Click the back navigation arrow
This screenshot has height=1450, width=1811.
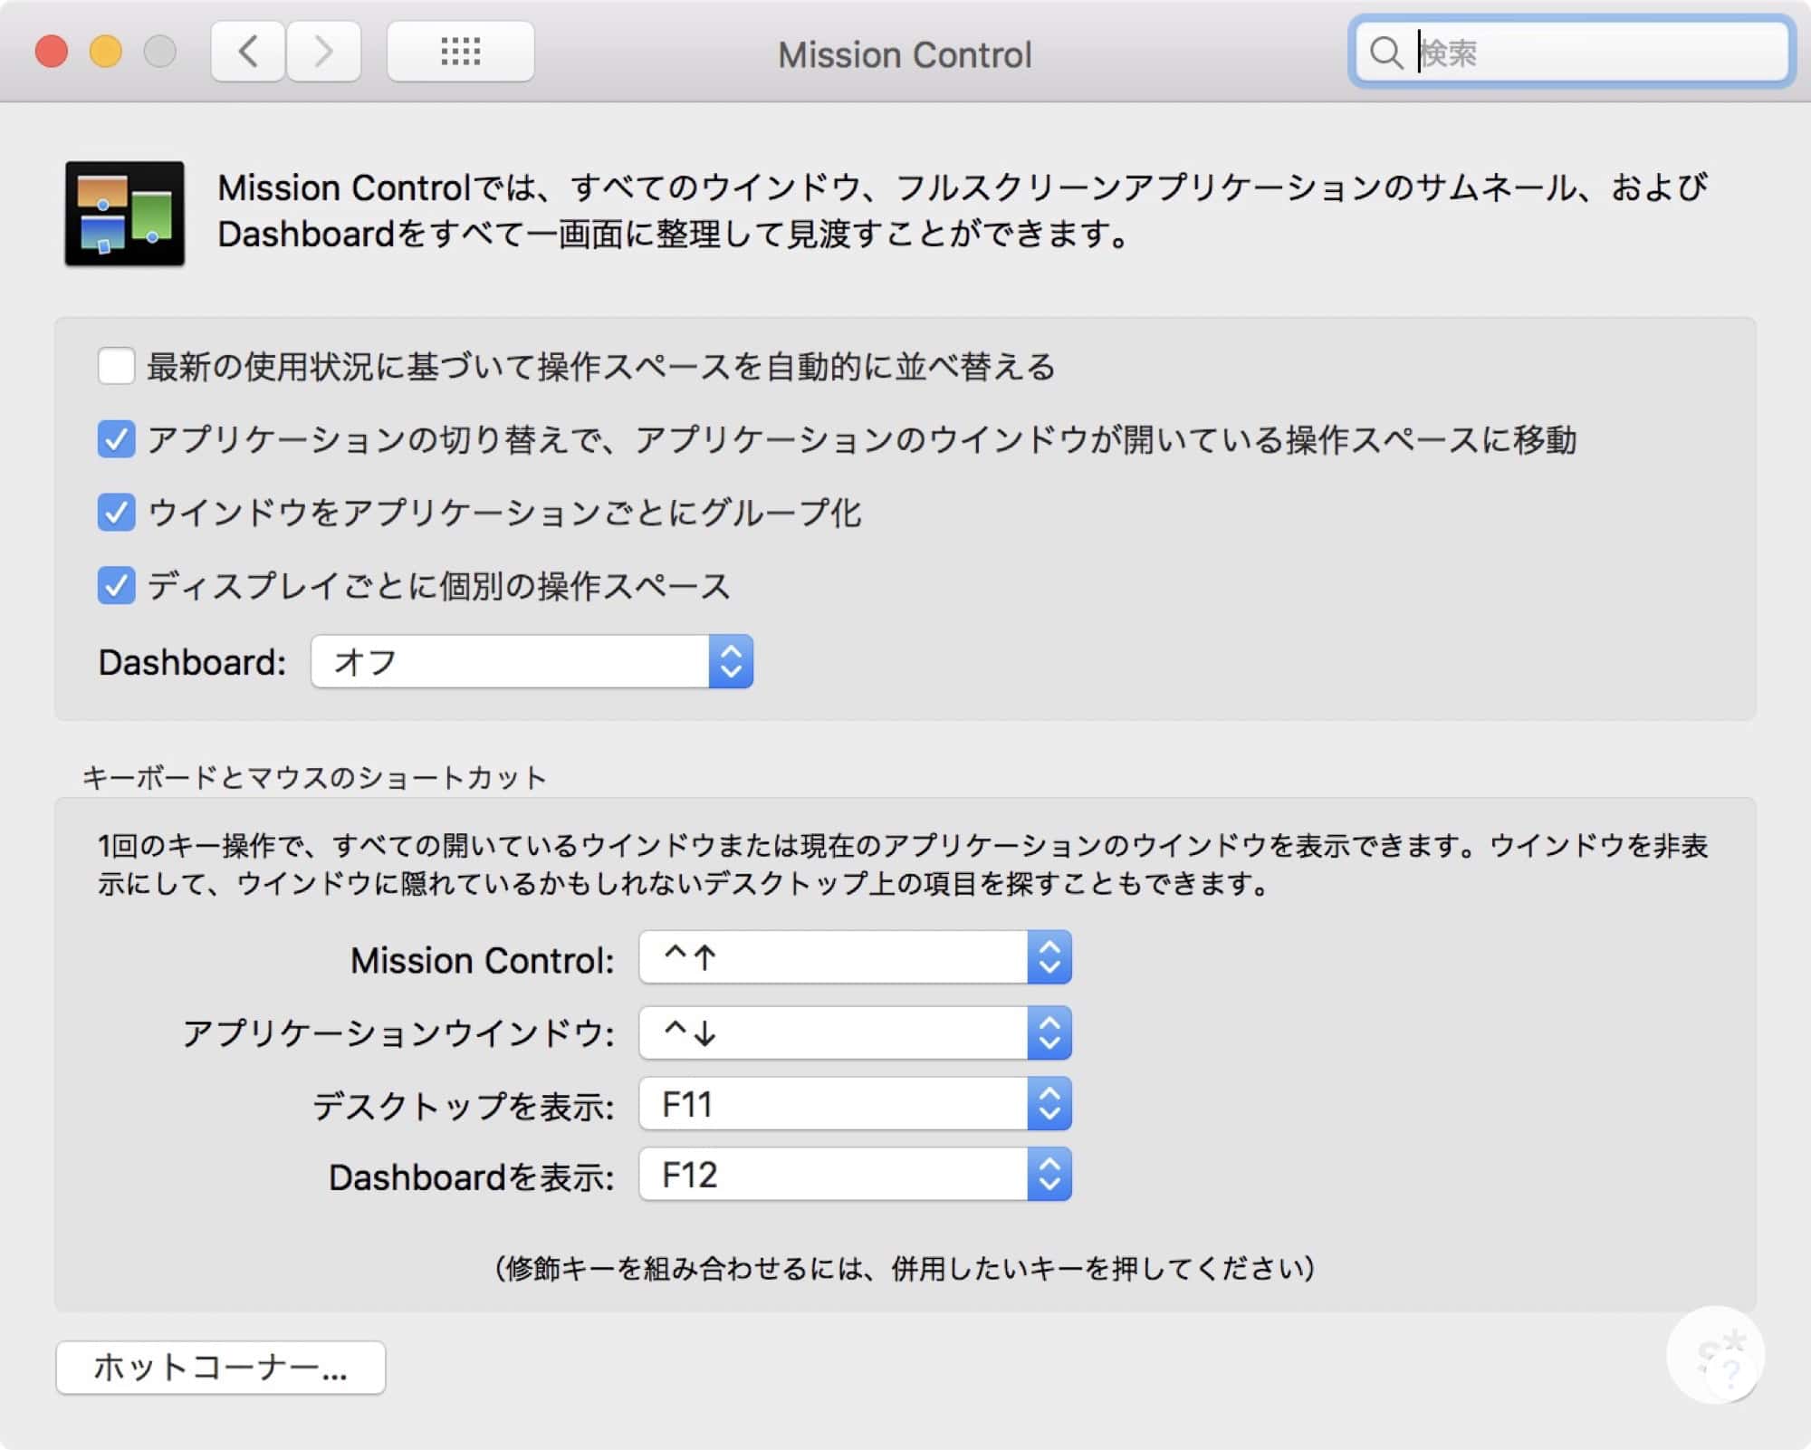248,52
